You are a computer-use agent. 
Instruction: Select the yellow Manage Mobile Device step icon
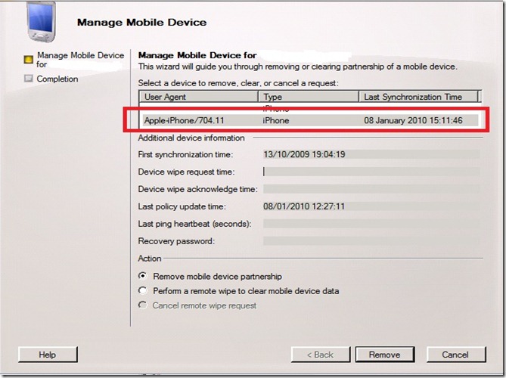coord(29,60)
